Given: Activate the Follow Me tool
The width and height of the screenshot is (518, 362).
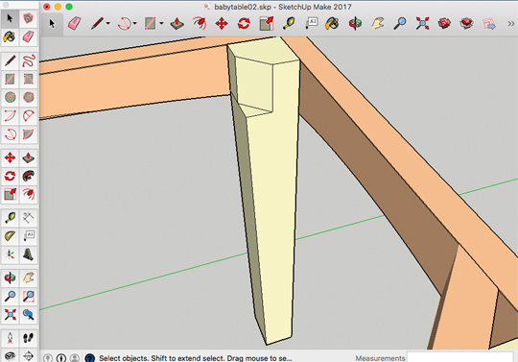Looking at the screenshot, I should click(29, 177).
